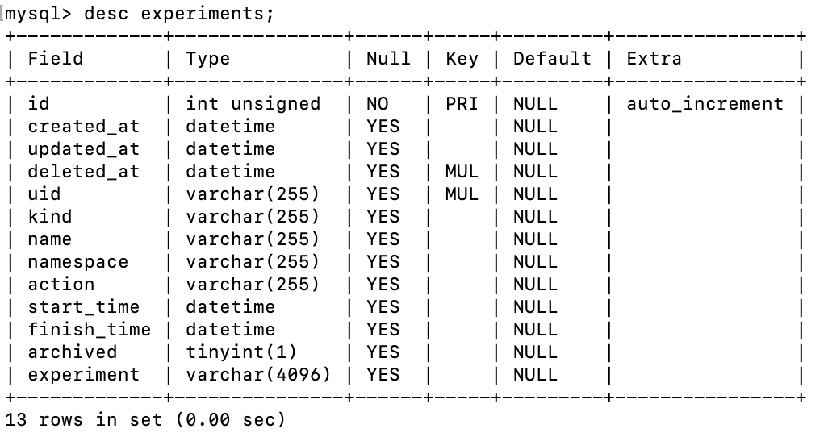
Task: Click the tinyint(1) type text
Action: click(x=241, y=352)
